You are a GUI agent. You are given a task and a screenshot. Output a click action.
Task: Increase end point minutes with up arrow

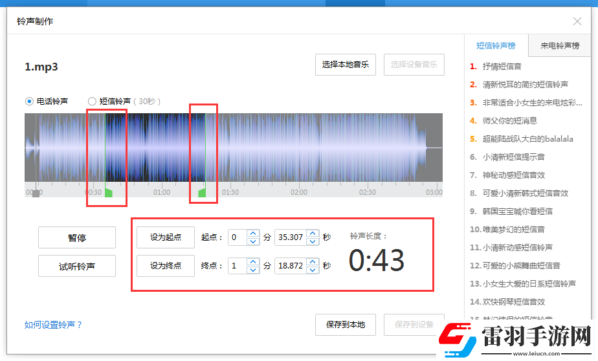pyautogui.click(x=253, y=261)
